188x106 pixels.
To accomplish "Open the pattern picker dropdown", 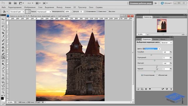I will pyautogui.click(x=30, y=11).
